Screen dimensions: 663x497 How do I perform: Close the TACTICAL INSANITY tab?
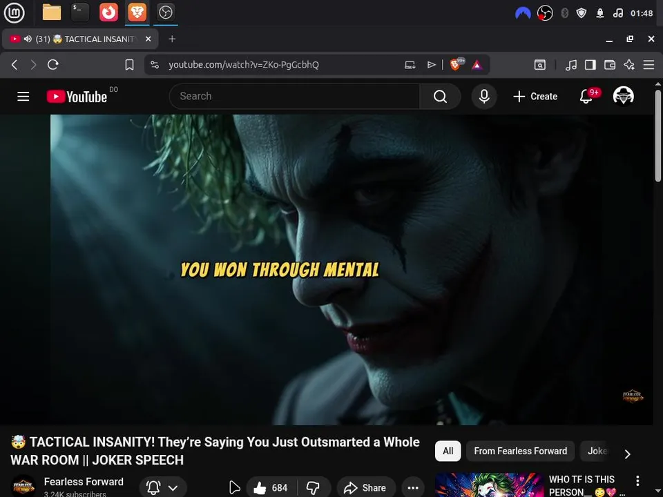148,39
